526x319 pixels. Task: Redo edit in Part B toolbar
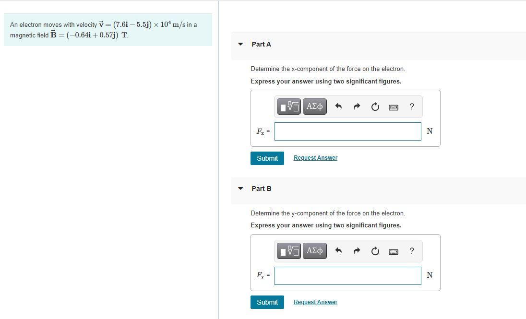[x=357, y=251]
